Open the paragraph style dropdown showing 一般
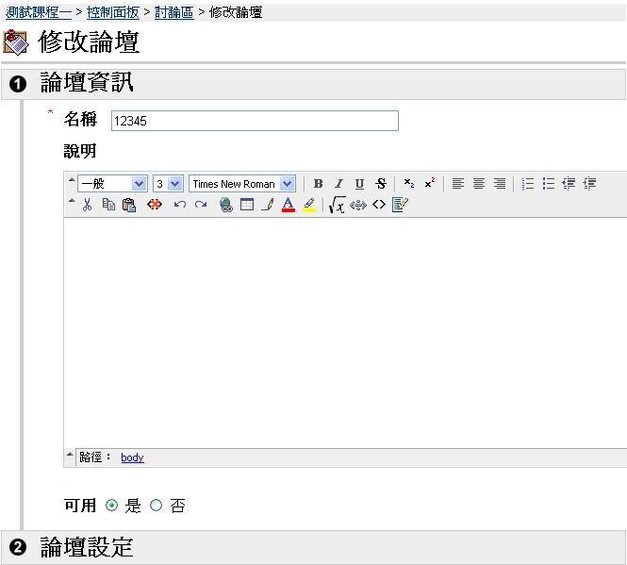The width and height of the screenshot is (627, 565). pos(112,184)
